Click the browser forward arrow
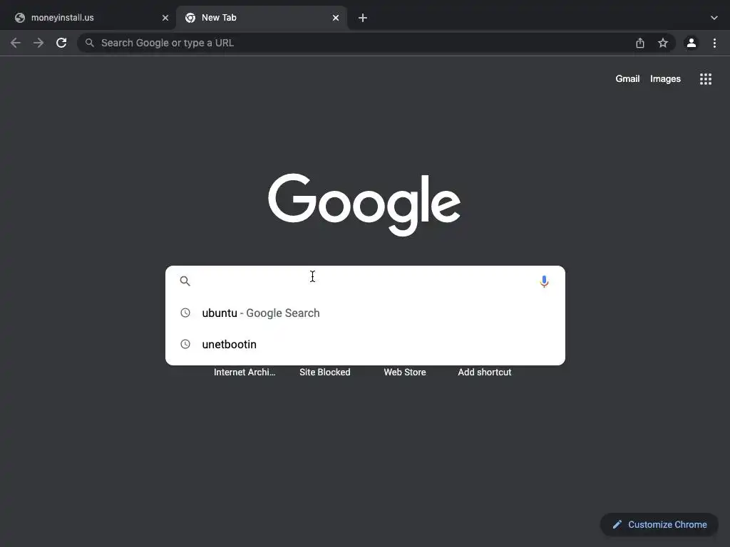730x547 pixels. pyautogui.click(x=38, y=43)
